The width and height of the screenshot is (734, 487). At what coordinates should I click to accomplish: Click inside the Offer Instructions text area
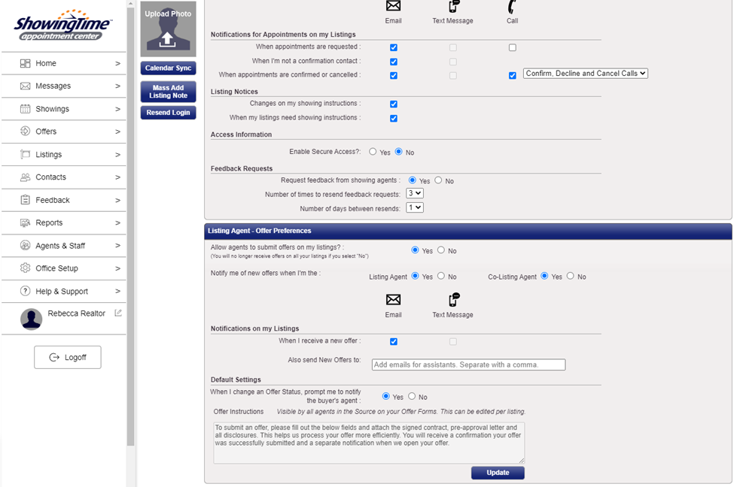[x=369, y=443]
